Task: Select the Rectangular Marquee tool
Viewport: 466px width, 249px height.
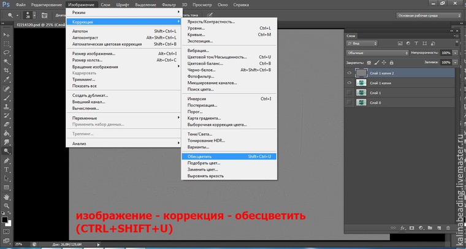Action: coord(7,44)
